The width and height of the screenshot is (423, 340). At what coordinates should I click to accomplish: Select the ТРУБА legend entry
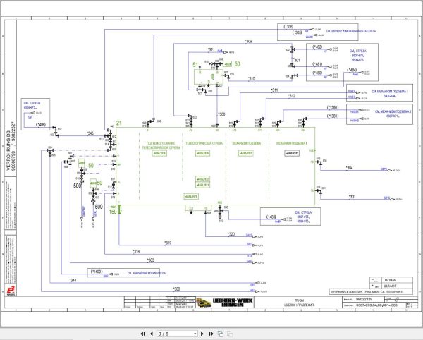[x=390, y=280]
